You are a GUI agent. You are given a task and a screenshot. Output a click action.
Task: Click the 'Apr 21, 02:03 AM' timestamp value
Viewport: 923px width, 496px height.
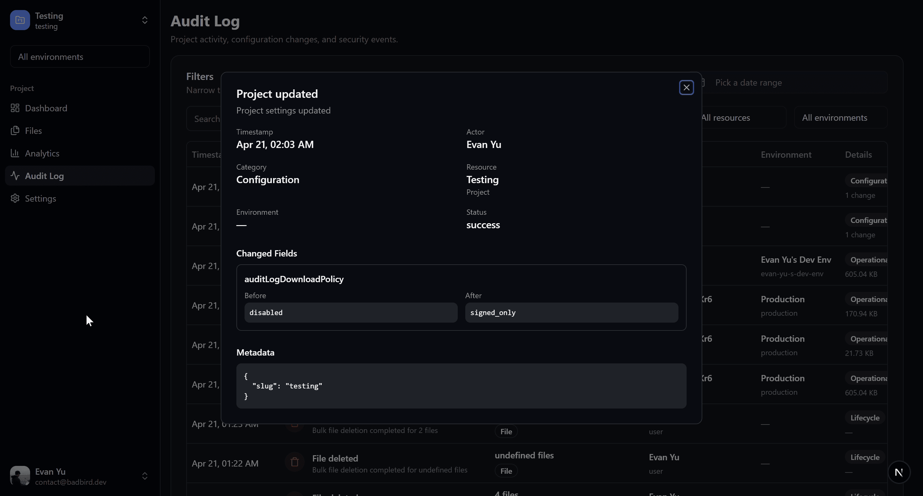[275, 145]
